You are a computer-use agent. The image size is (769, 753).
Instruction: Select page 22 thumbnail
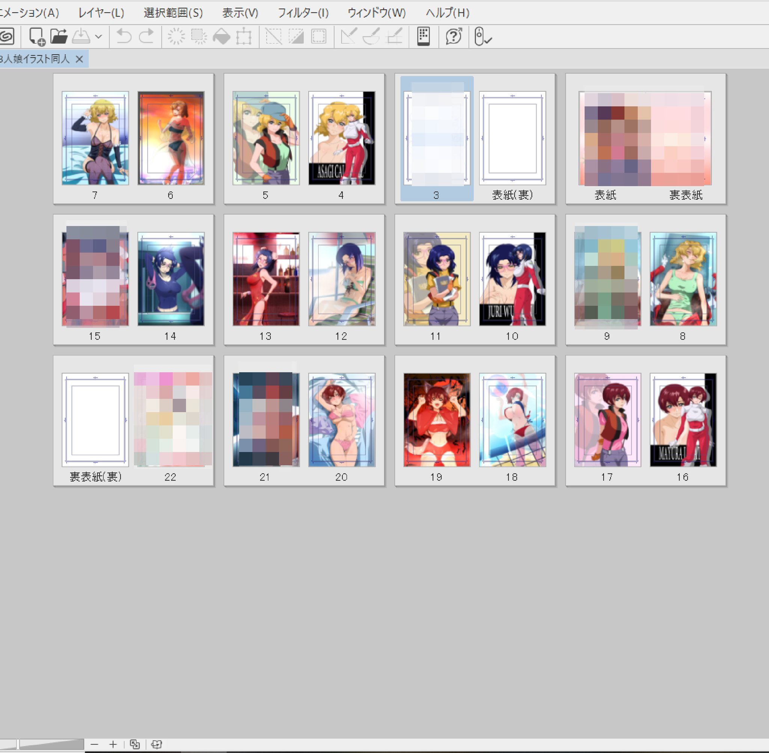click(x=171, y=420)
